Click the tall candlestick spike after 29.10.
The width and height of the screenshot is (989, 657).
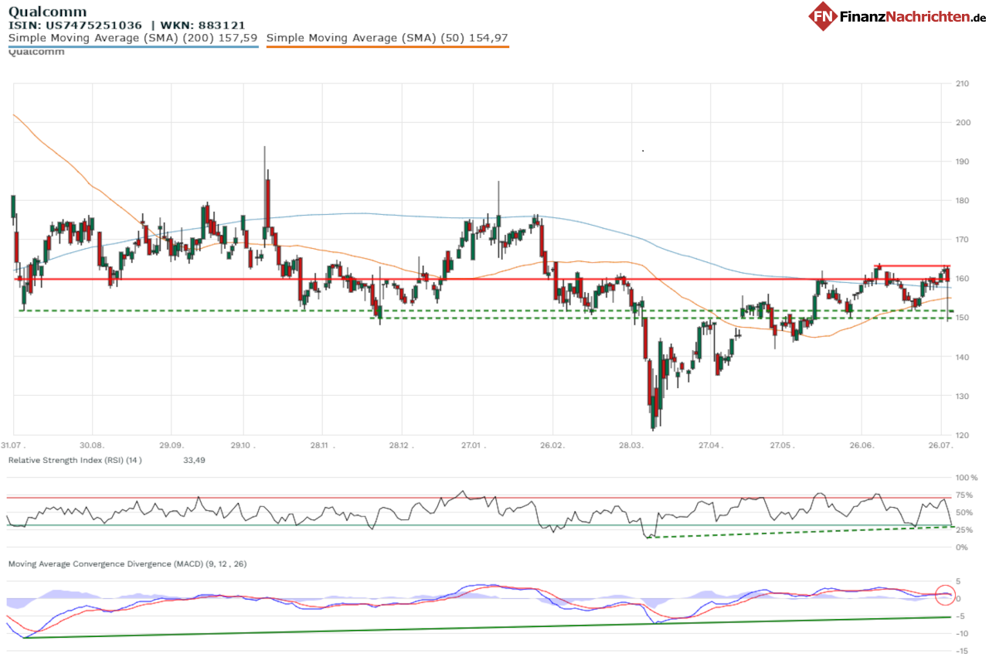(267, 197)
